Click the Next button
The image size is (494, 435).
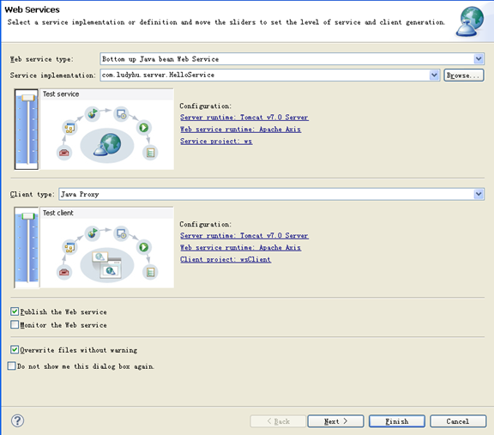coord(335,421)
